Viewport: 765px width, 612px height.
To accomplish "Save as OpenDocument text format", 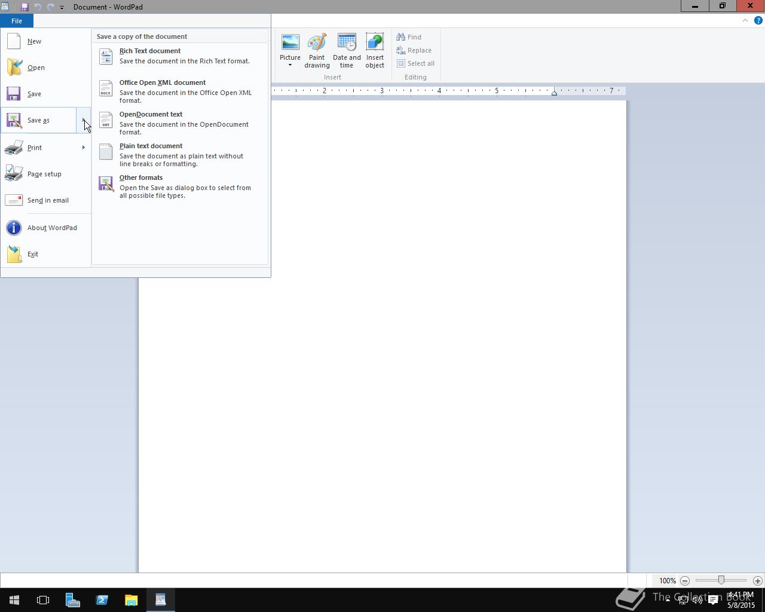I will click(179, 123).
